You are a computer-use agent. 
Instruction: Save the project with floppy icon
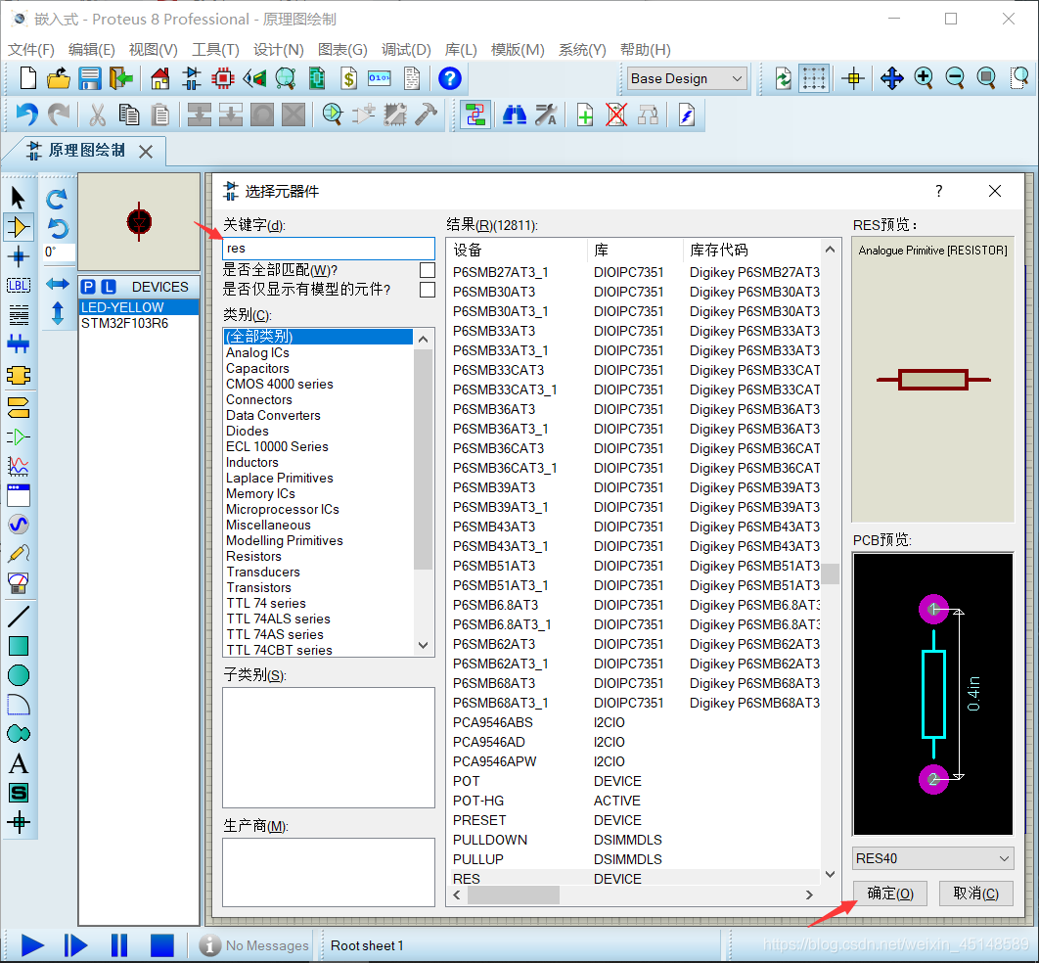(89, 78)
